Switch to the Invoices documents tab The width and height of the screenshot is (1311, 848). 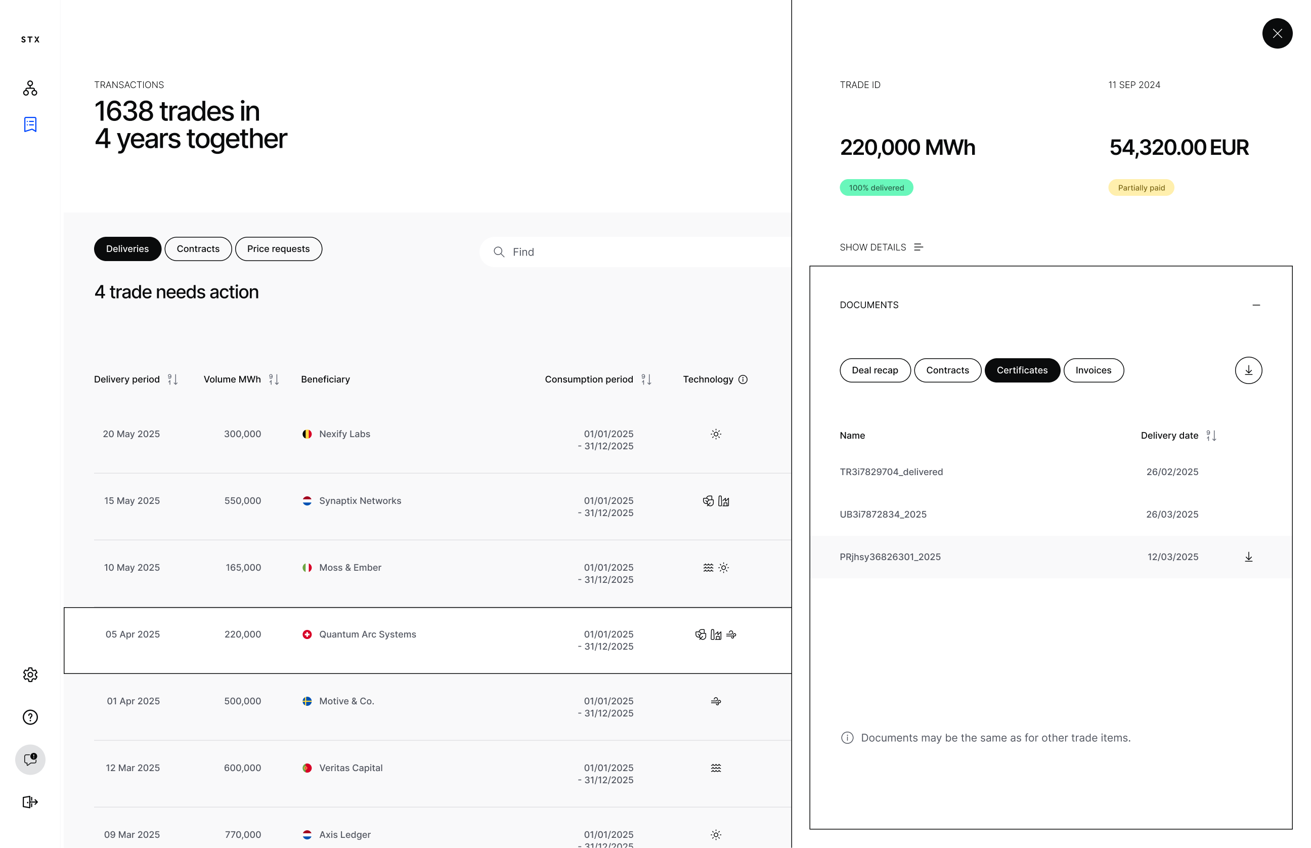click(1093, 370)
